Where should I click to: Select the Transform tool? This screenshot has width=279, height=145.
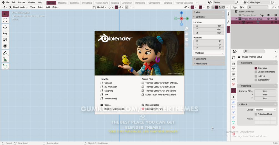[5, 46]
